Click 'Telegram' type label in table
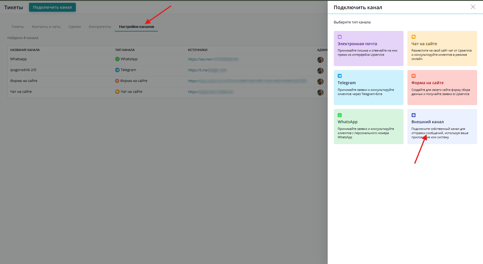 [x=128, y=70]
